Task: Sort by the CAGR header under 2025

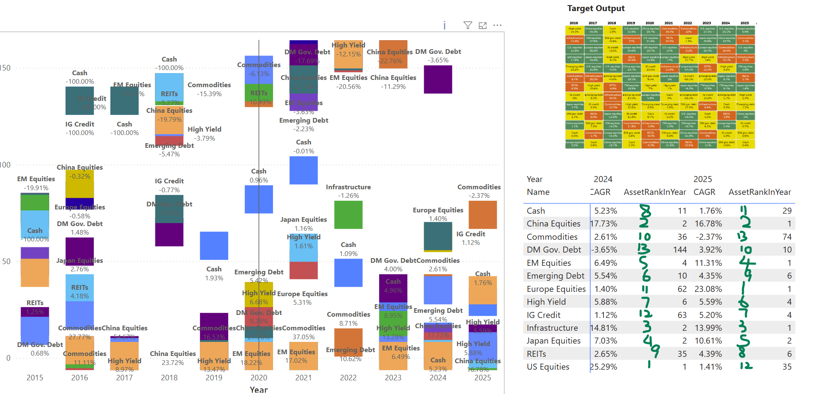Action: coord(704,192)
